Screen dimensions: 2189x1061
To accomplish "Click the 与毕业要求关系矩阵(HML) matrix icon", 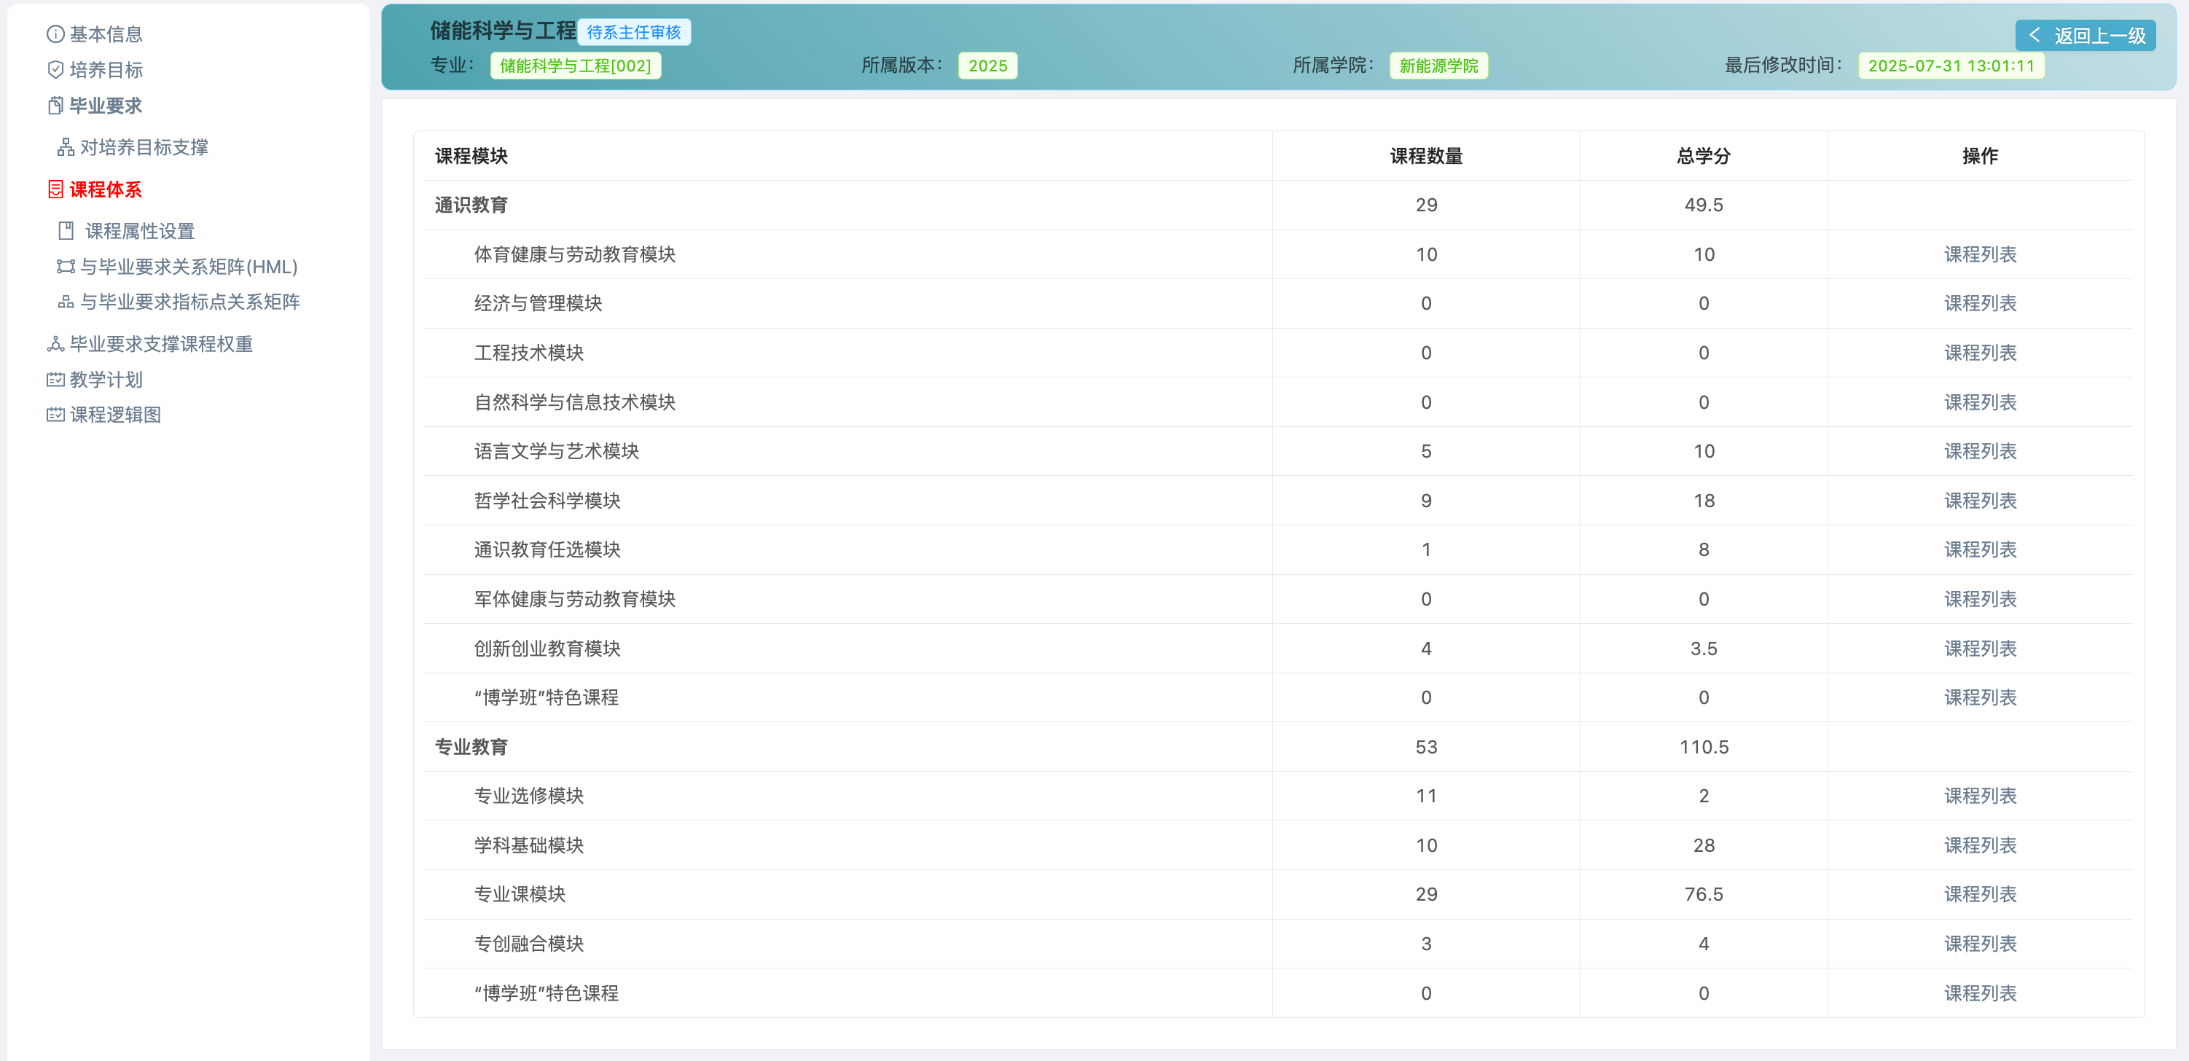I will click(x=66, y=266).
